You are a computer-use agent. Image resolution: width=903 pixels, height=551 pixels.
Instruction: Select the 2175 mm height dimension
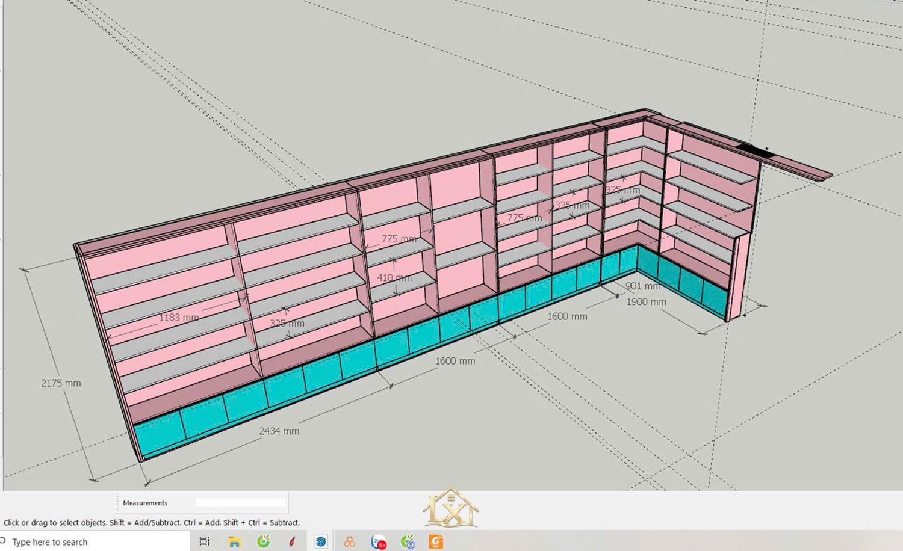click(61, 383)
